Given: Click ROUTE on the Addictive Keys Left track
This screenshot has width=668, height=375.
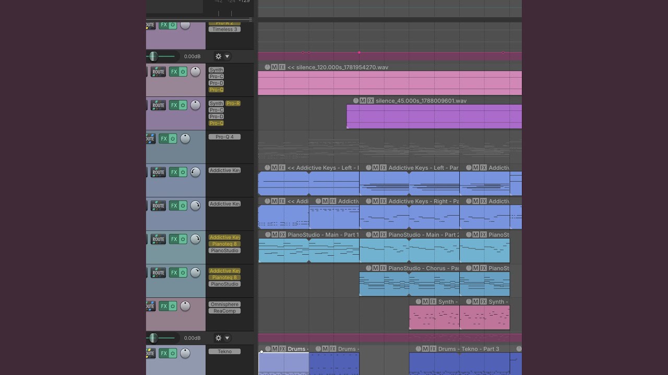Looking at the screenshot, I should tap(158, 172).
